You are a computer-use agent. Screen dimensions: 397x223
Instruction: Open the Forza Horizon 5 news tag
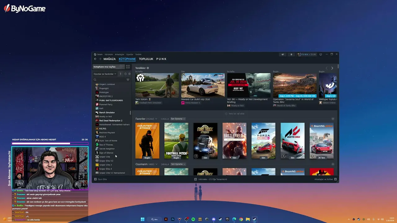[x=191, y=103]
